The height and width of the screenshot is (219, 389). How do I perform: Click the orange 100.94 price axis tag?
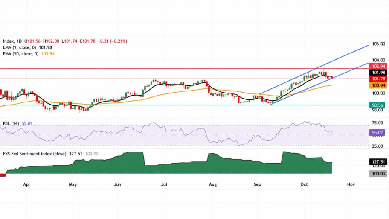click(x=378, y=85)
